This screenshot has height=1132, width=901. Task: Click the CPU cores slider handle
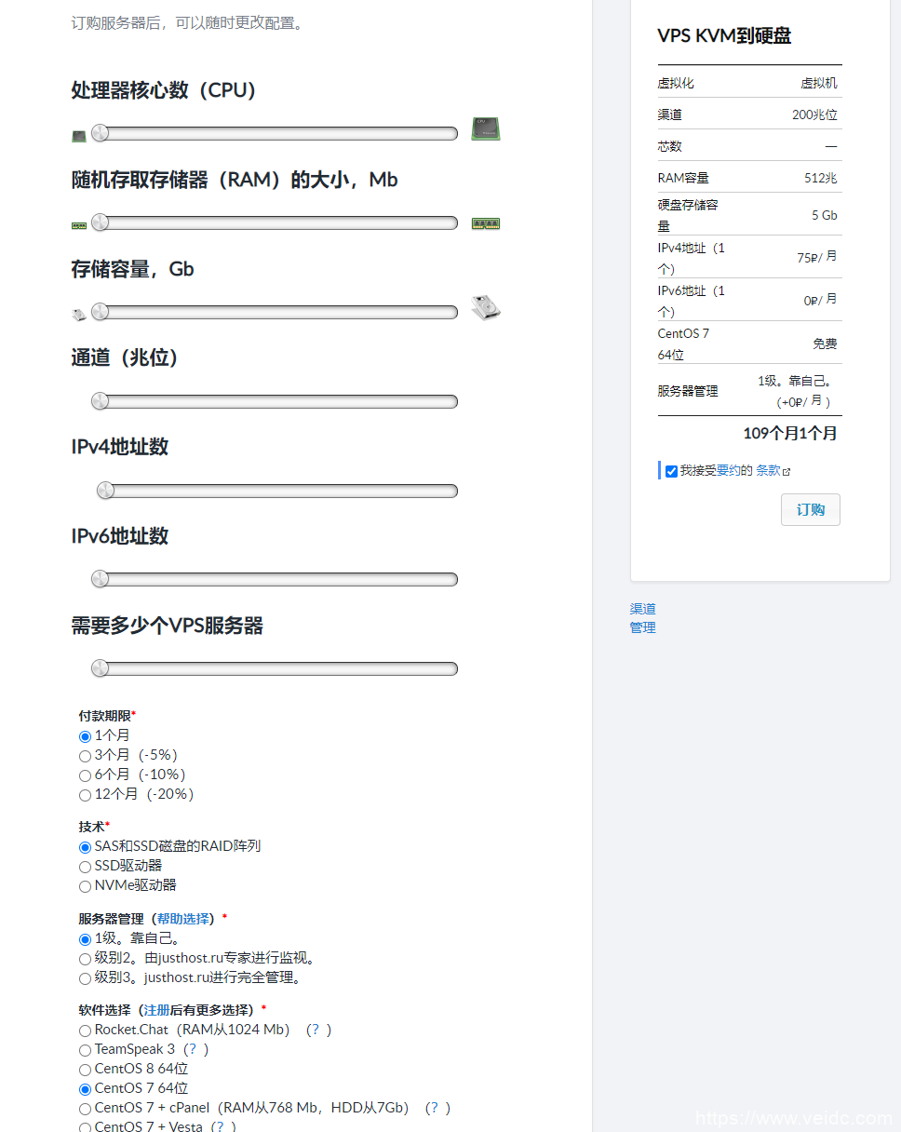click(x=101, y=133)
